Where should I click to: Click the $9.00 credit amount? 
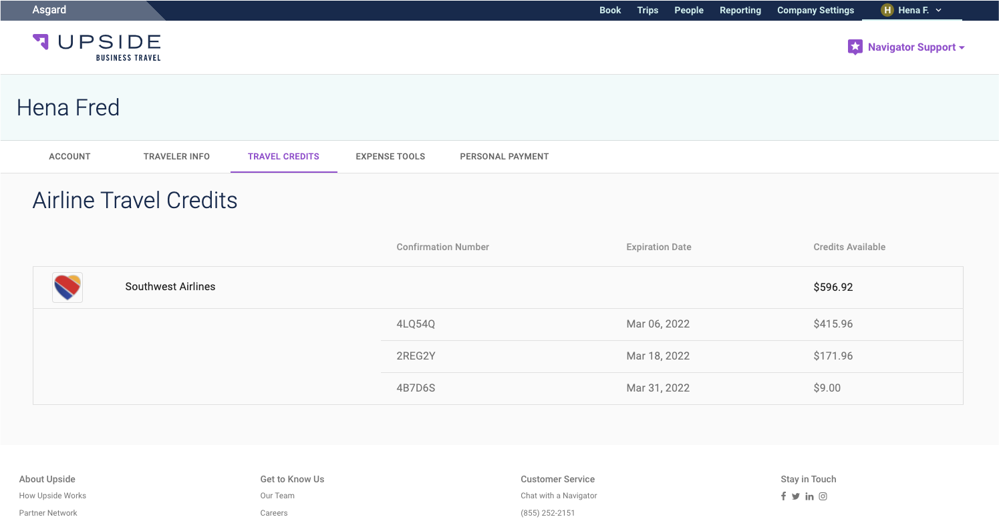tap(827, 388)
